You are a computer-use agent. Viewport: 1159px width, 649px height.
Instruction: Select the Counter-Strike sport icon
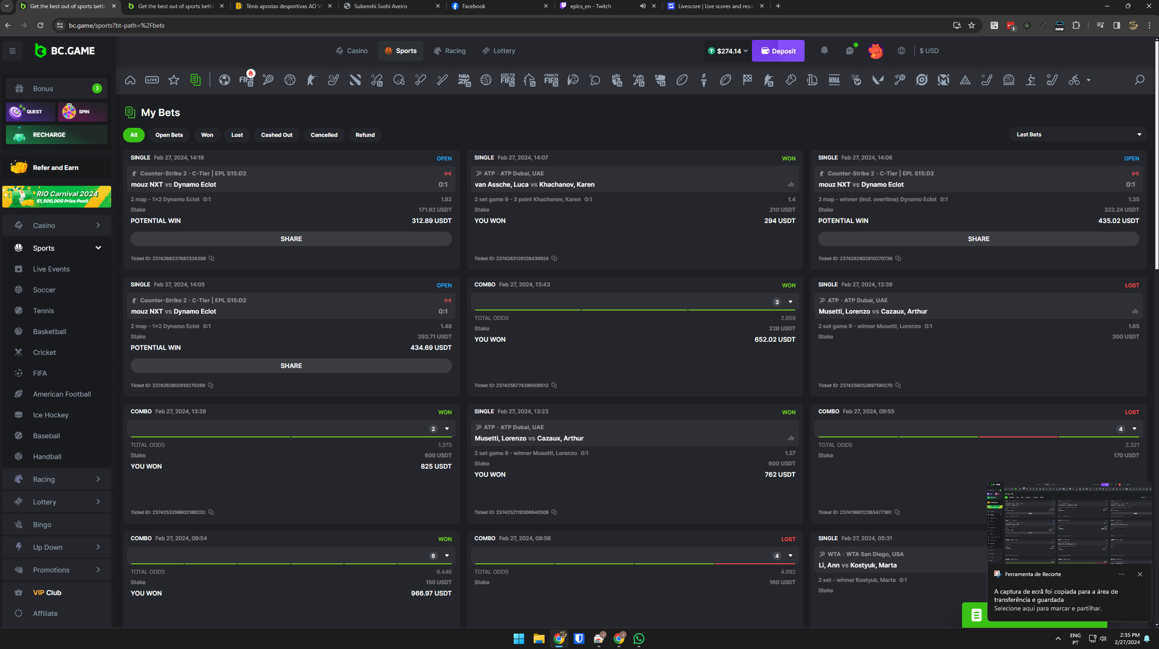coord(311,80)
